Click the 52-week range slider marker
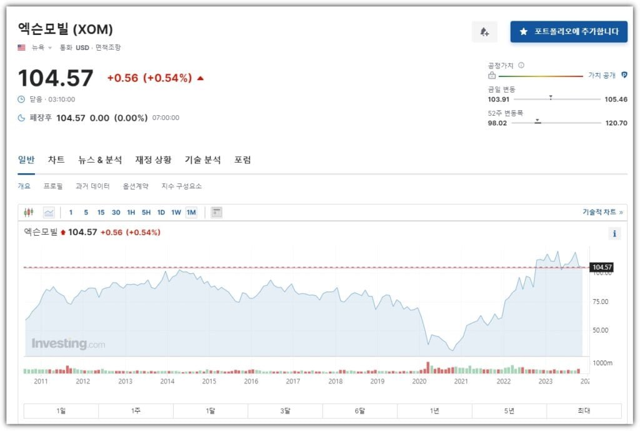The width and height of the screenshot is (640, 431). coord(538,121)
